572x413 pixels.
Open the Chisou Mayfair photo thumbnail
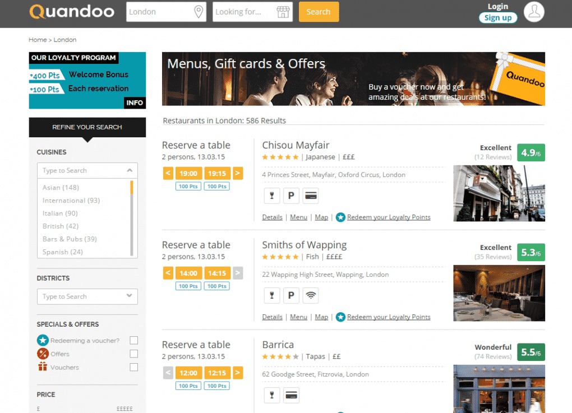pos(499,193)
